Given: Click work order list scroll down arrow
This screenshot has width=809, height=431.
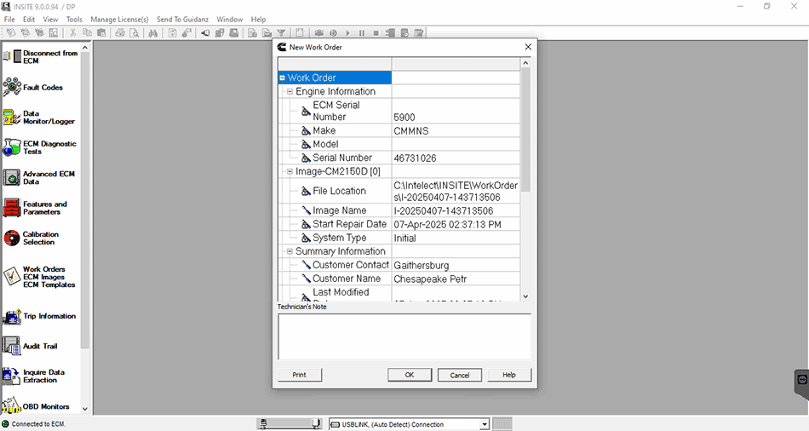Looking at the screenshot, I should (x=525, y=296).
